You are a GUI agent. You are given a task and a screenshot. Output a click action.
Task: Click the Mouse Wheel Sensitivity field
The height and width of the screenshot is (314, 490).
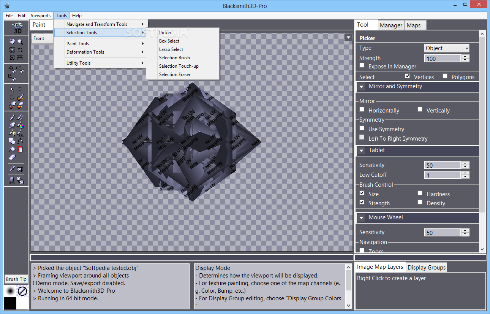[443, 233]
